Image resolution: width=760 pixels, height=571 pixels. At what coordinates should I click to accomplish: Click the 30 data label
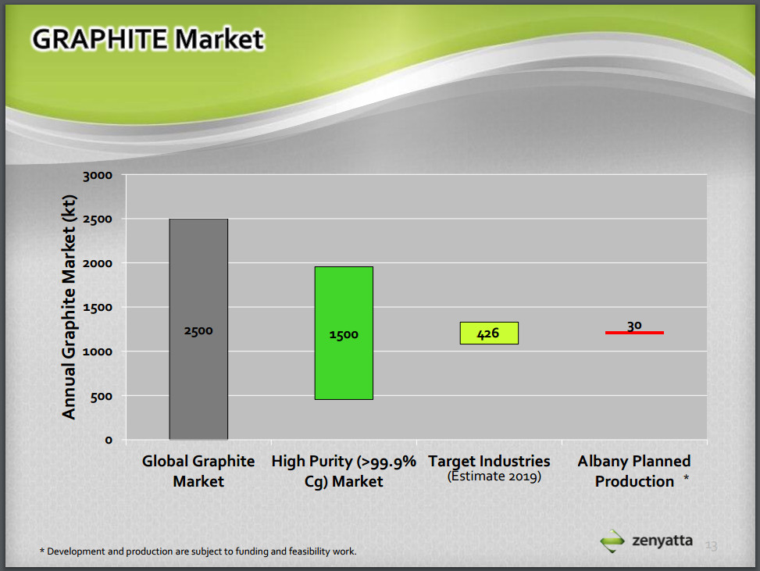tap(634, 325)
